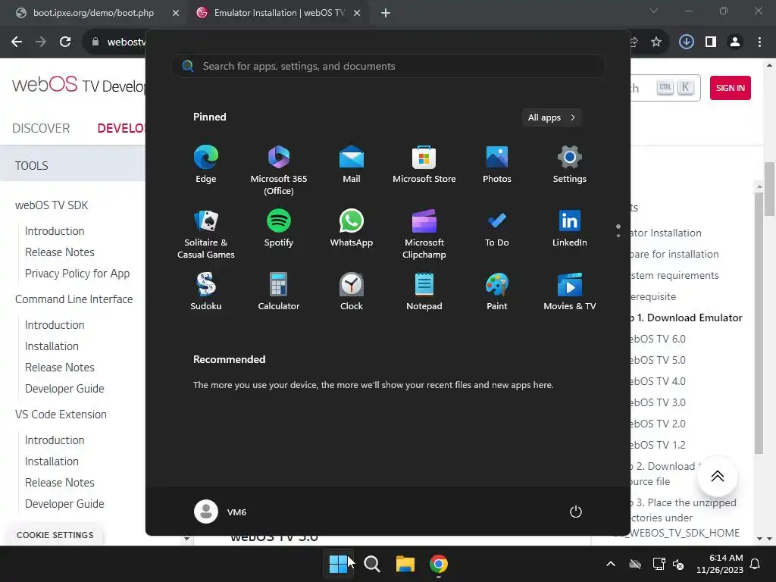Open a new Chrome tab
This screenshot has width=776, height=582.
click(x=386, y=13)
